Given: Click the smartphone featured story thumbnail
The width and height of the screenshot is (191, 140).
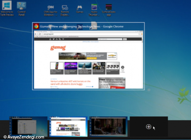Looking at the screenshot, I should 57,68.
